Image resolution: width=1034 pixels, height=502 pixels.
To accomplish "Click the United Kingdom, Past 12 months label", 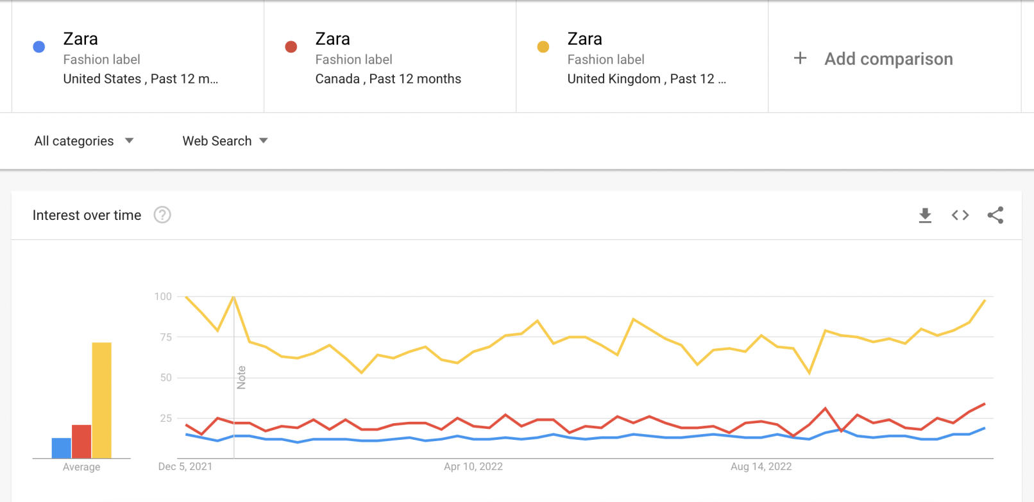I will tap(645, 79).
